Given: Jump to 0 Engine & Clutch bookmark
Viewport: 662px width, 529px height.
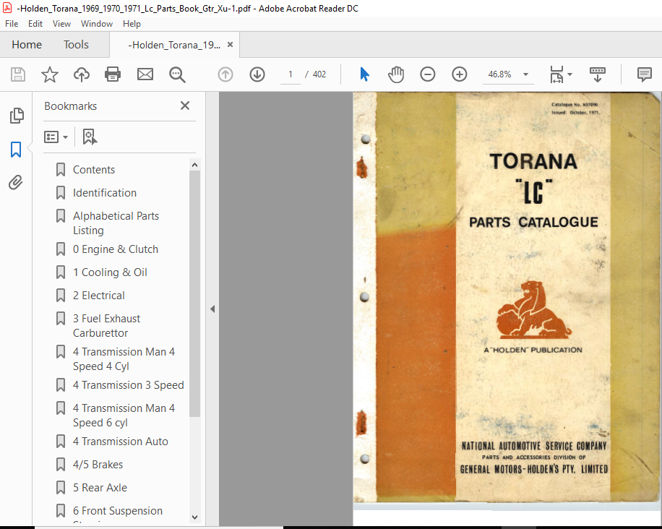Looking at the screenshot, I should pos(116,249).
